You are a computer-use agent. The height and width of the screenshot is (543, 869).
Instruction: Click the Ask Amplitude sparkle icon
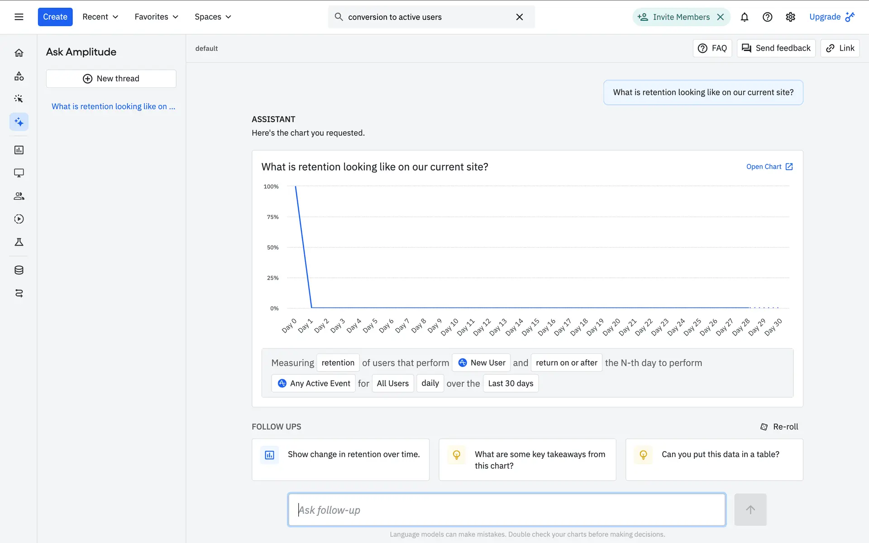click(19, 122)
